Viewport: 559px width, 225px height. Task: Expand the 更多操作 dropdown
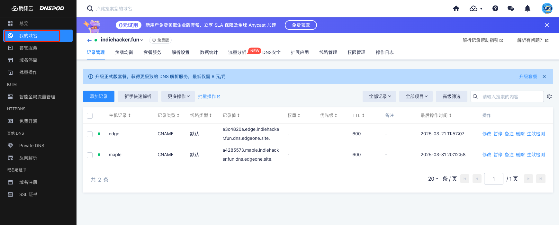(x=178, y=96)
